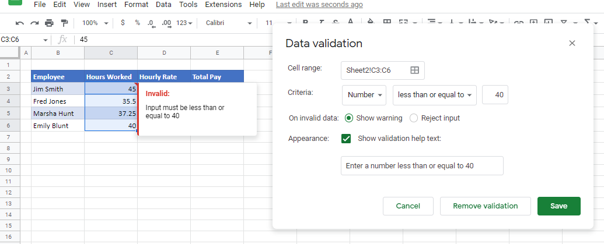Click Jim Smith's hours cell showing 45
This screenshot has height=244, width=604.
click(111, 89)
